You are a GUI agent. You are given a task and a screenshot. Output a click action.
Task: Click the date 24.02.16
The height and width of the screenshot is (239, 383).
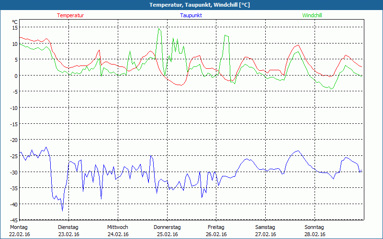click(118, 234)
